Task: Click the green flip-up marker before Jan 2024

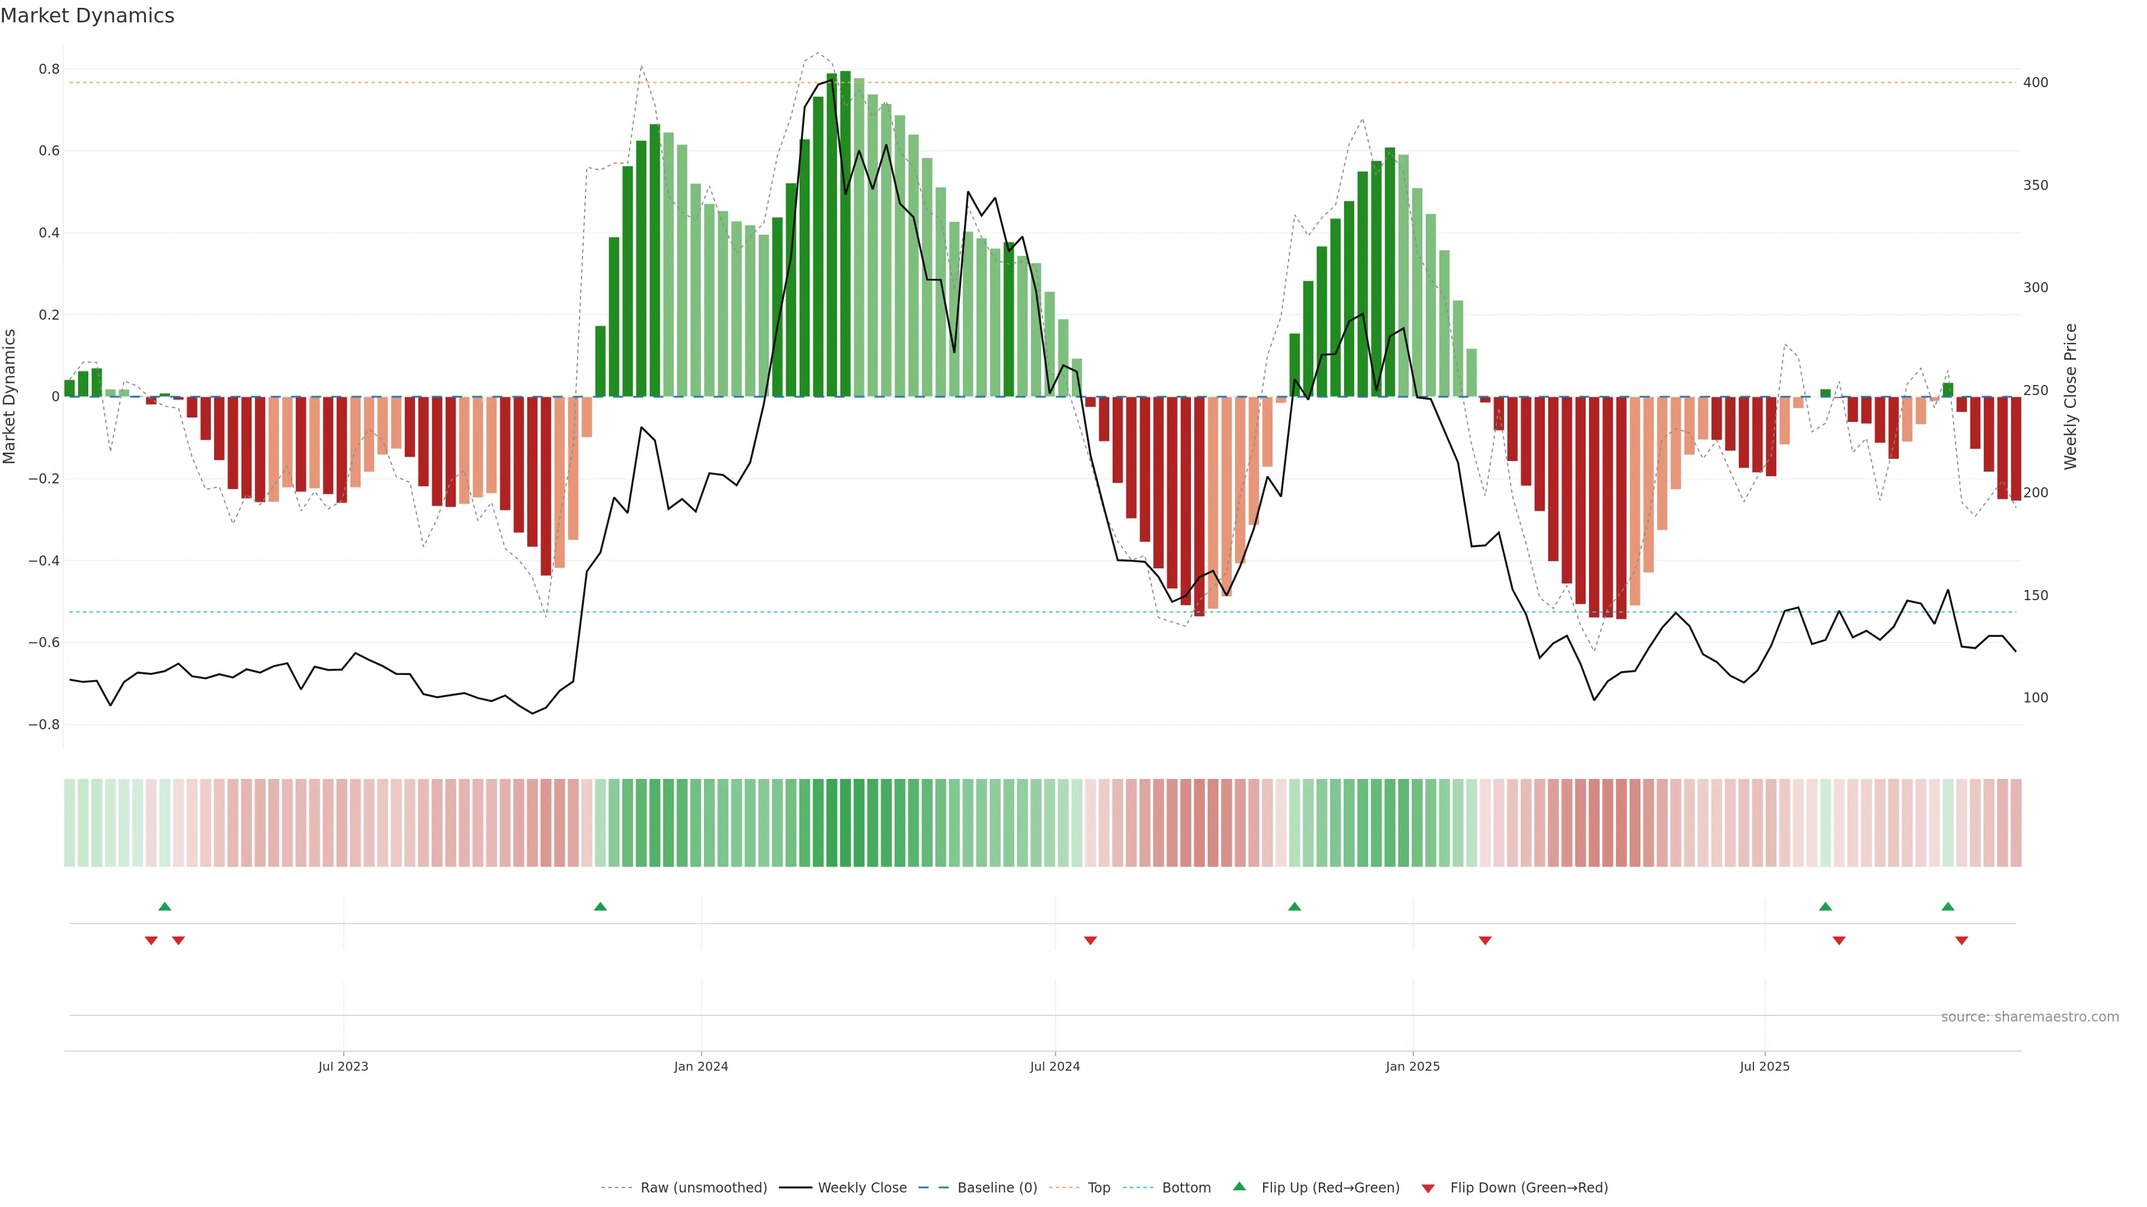Action: (x=600, y=906)
